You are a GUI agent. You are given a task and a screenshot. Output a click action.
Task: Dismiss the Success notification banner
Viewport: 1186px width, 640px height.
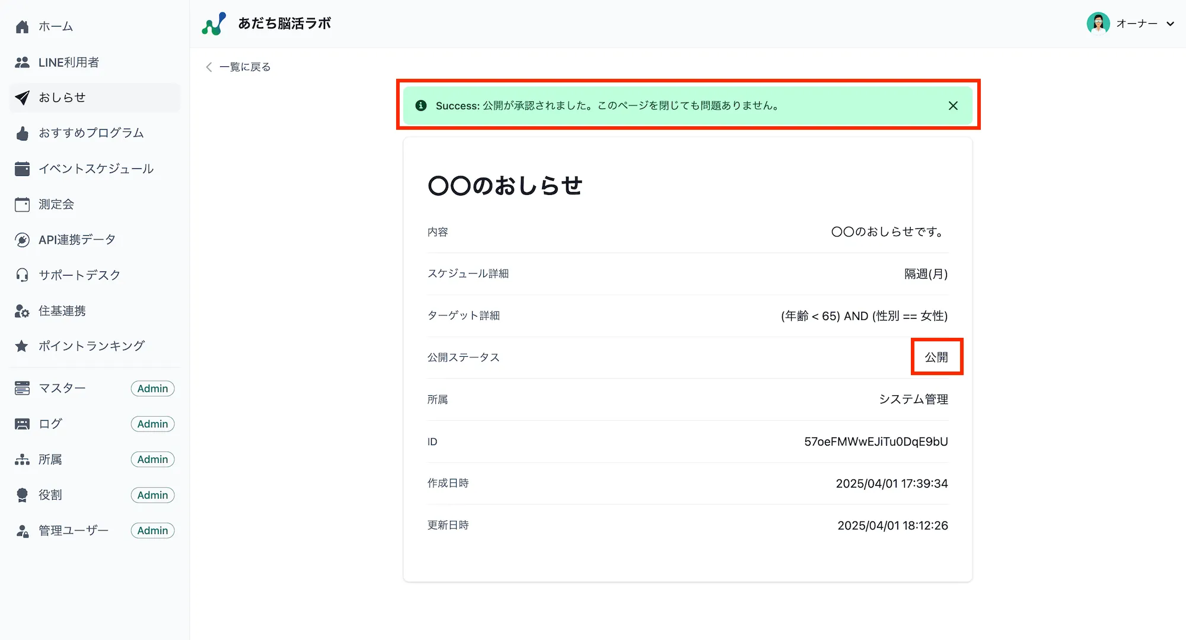pos(953,105)
